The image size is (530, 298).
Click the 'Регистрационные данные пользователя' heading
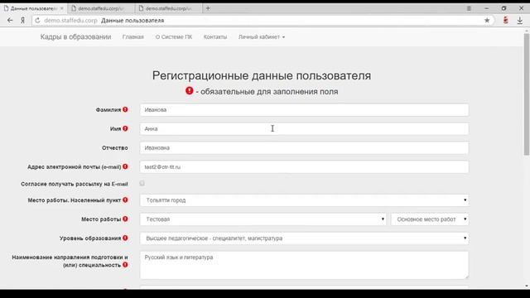coord(262,75)
